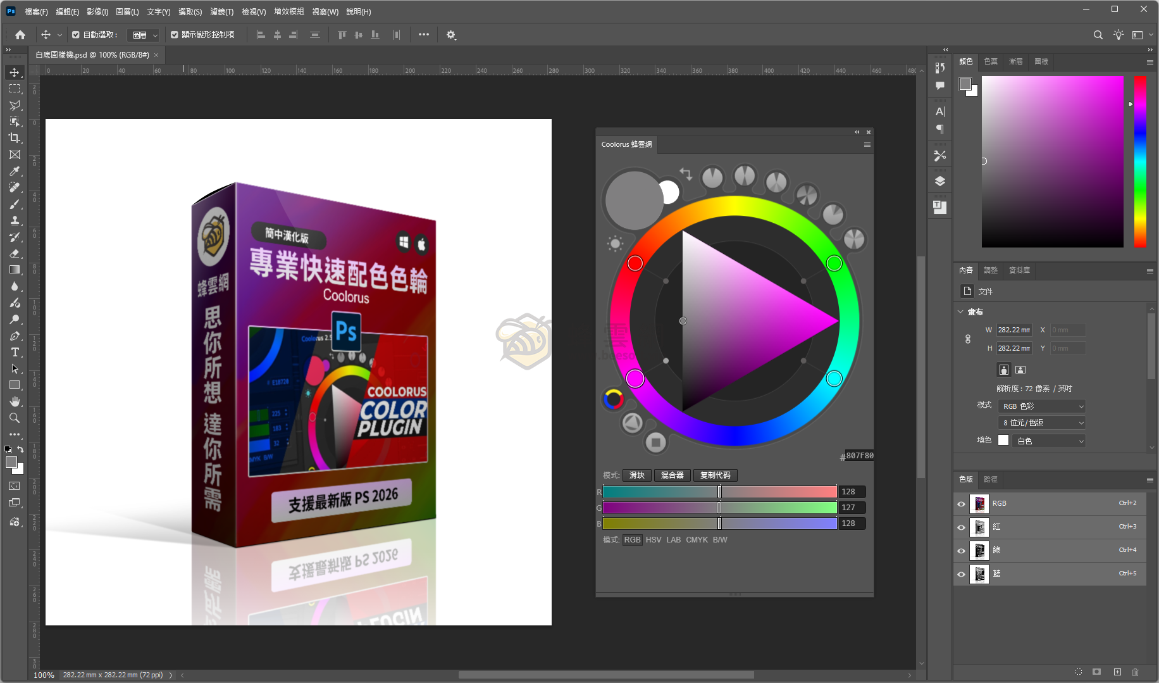Select the Gradient tool
Image resolution: width=1159 pixels, height=683 pixels.
click(x=15, y=270)
